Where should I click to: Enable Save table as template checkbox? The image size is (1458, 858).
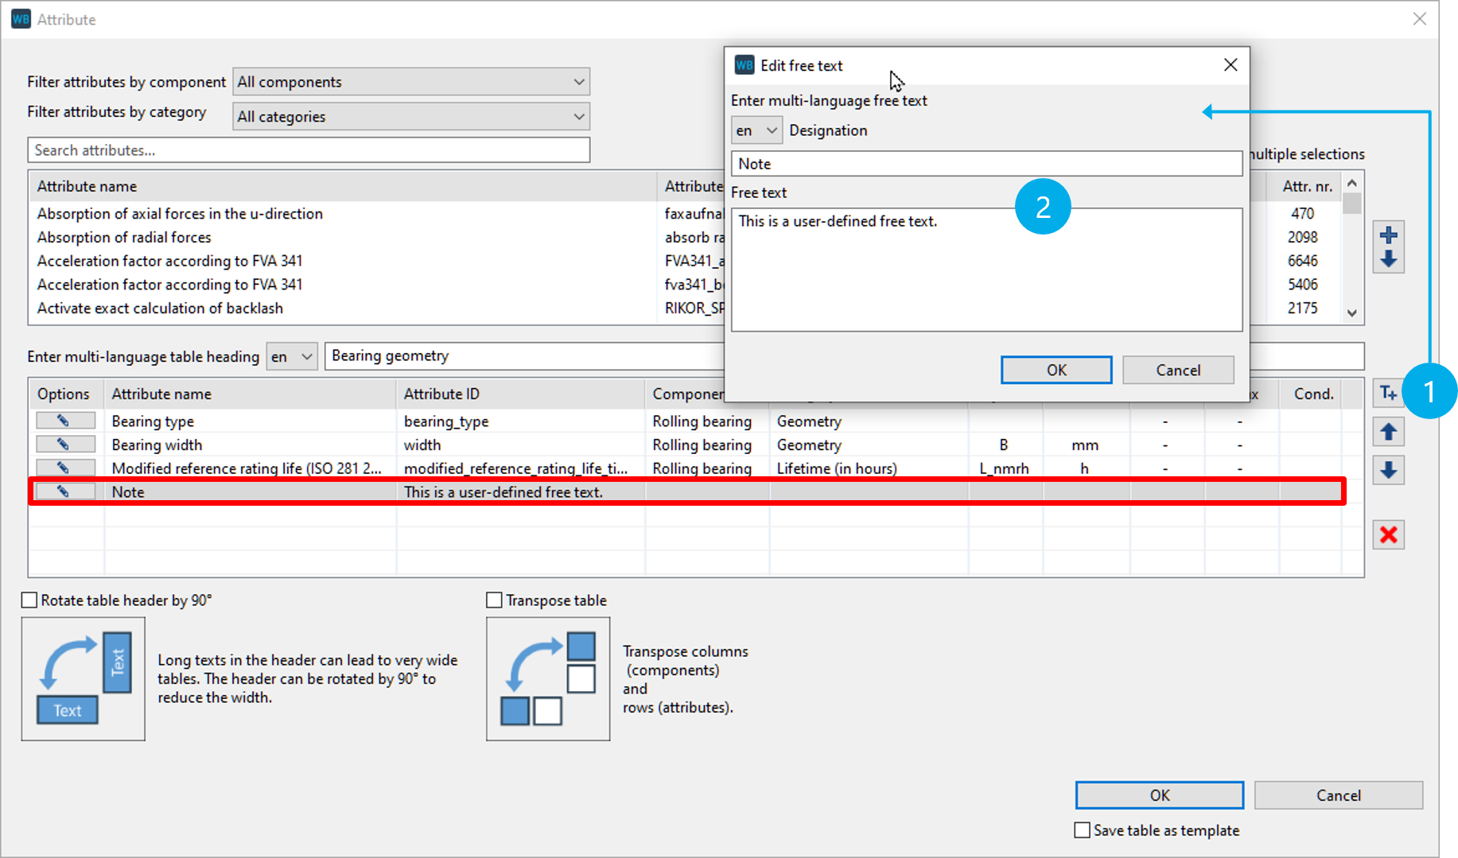pos(1082,830)
